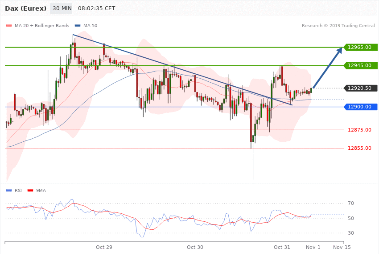Click the MA 50 legend text
379x256 pixels.
(x=90, y=26)
